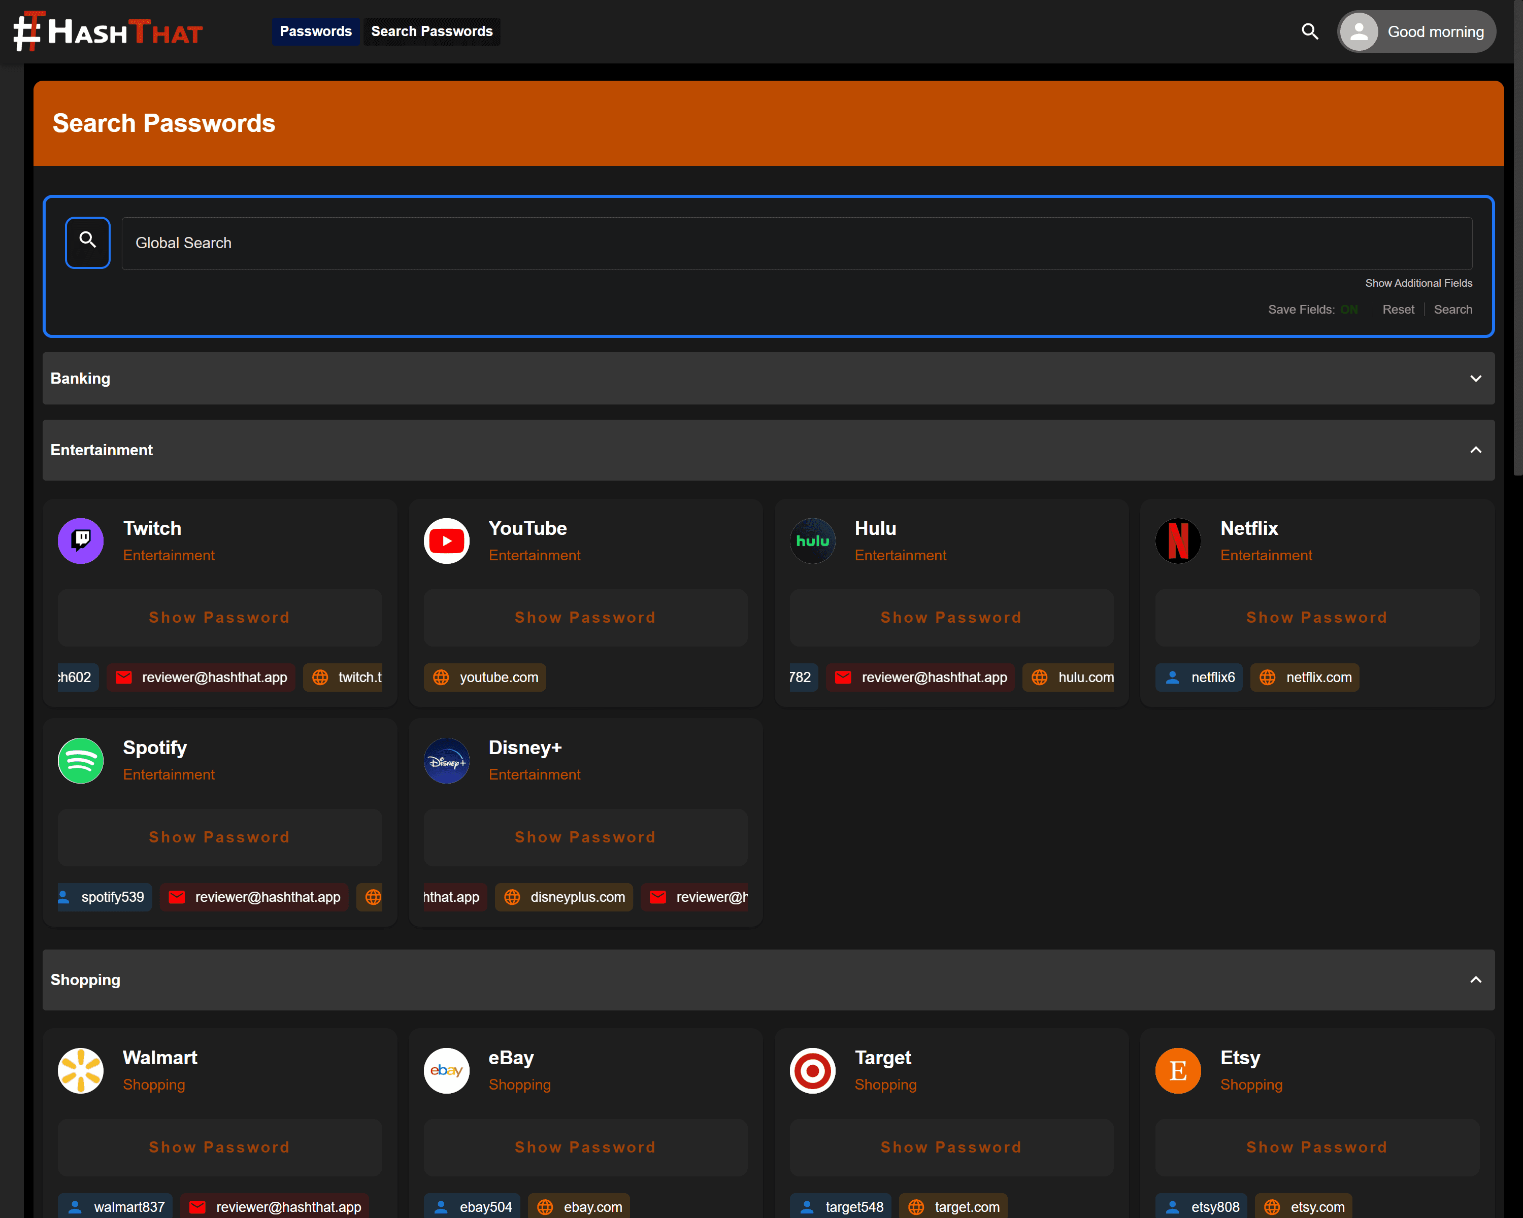
Task: Click the YouTube logo icon
Action: [x=446, y=541]
